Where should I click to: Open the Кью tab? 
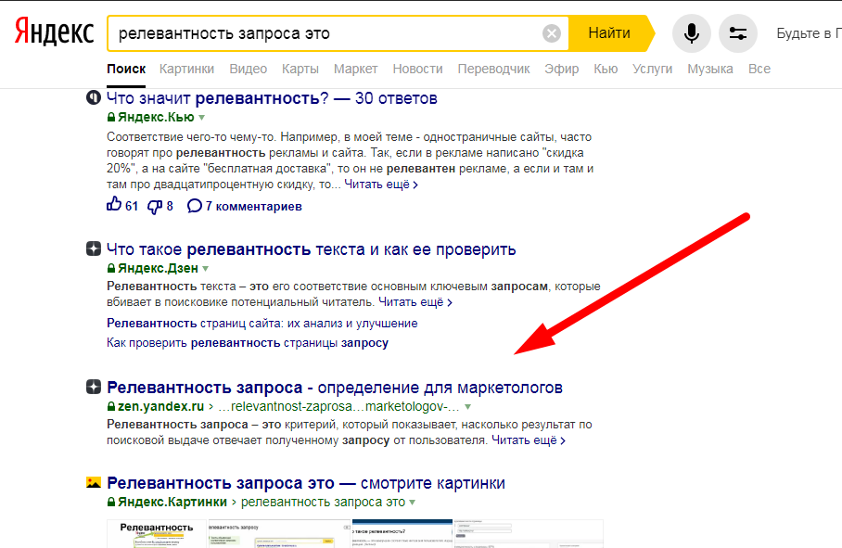(606, 70)
